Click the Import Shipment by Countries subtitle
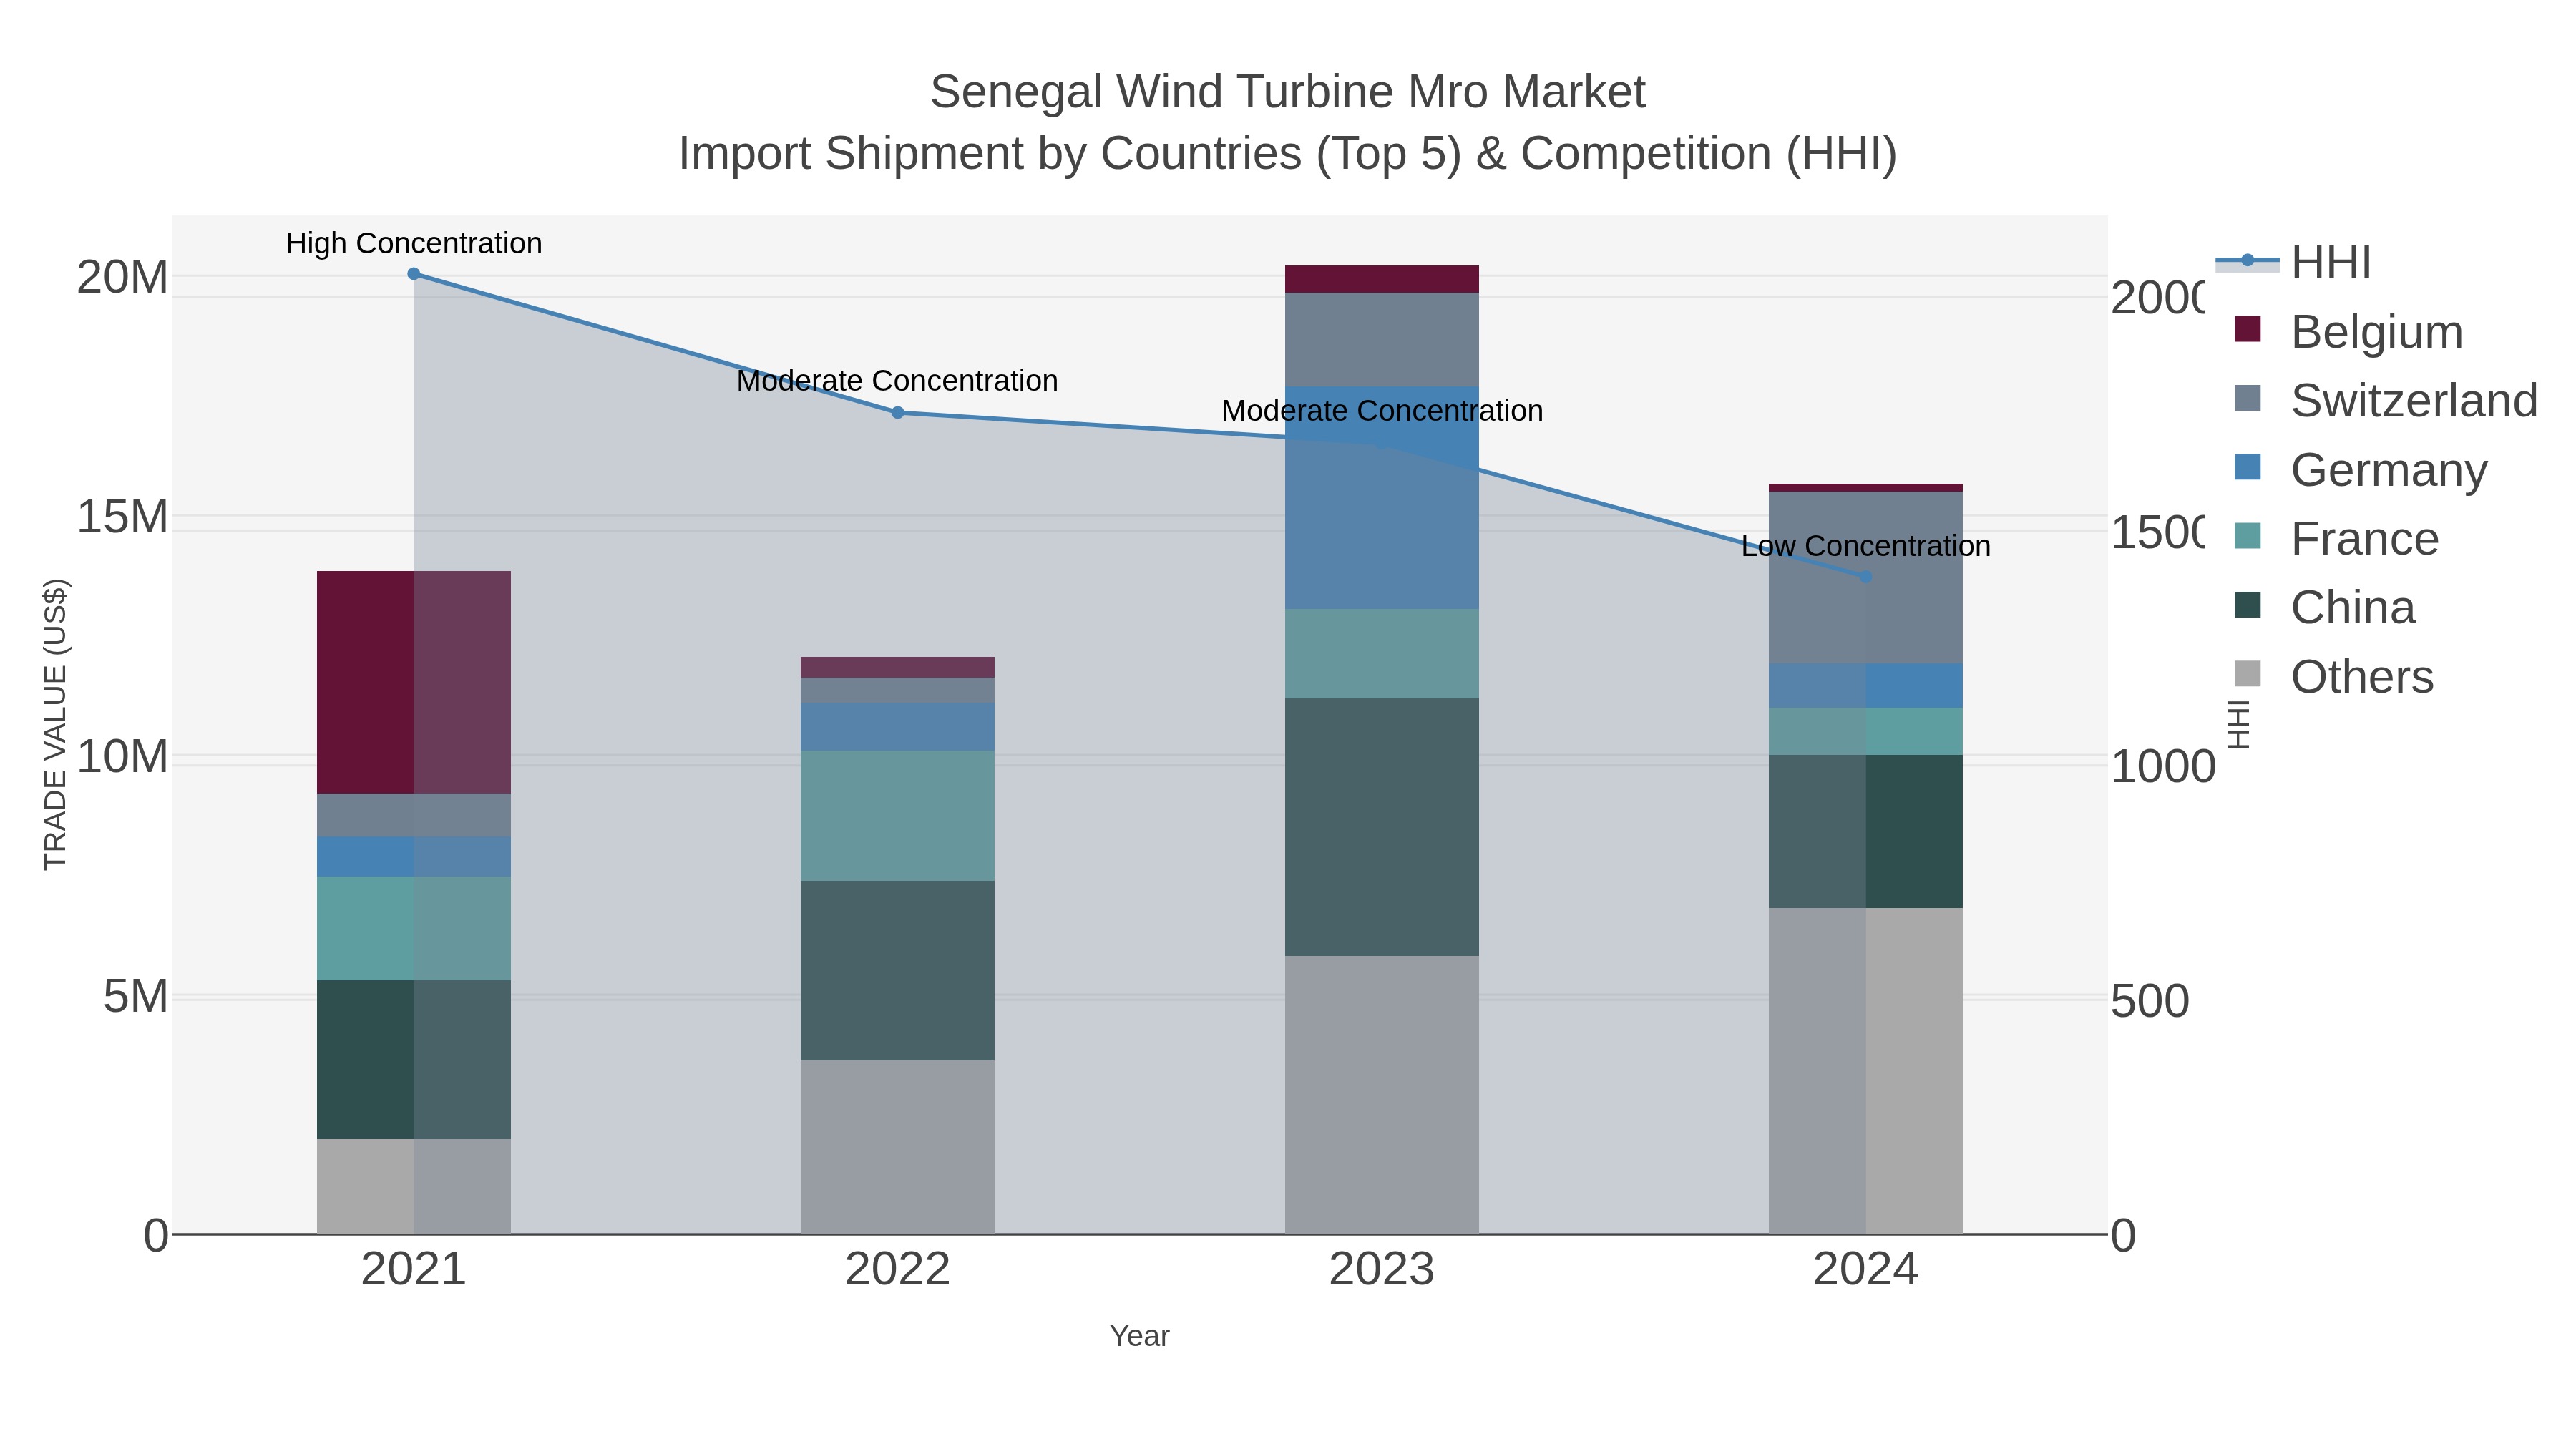The image size is (2576, 1449). tap(1288, 154)
